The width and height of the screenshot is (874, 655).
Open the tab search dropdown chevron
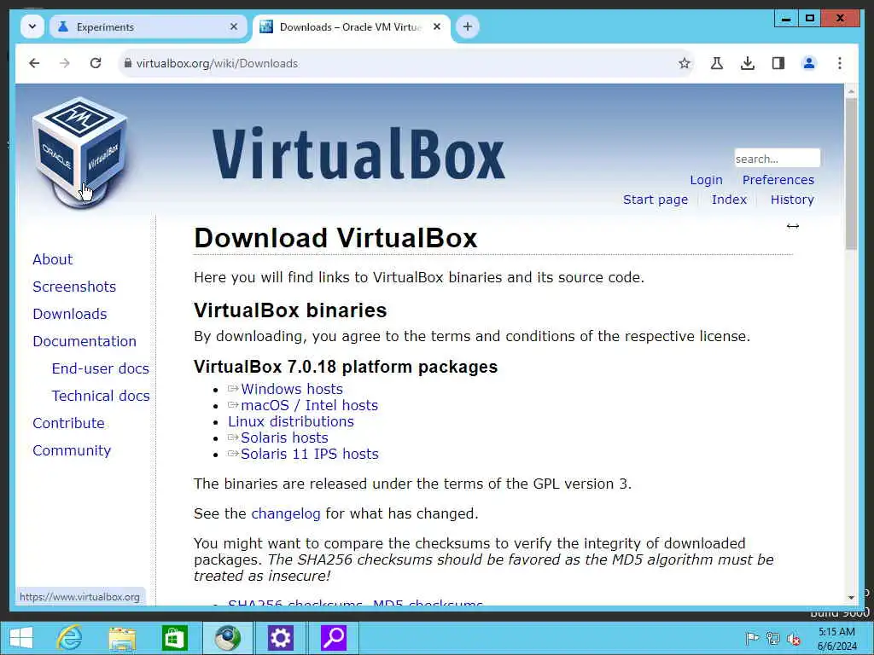pos(32,26)
